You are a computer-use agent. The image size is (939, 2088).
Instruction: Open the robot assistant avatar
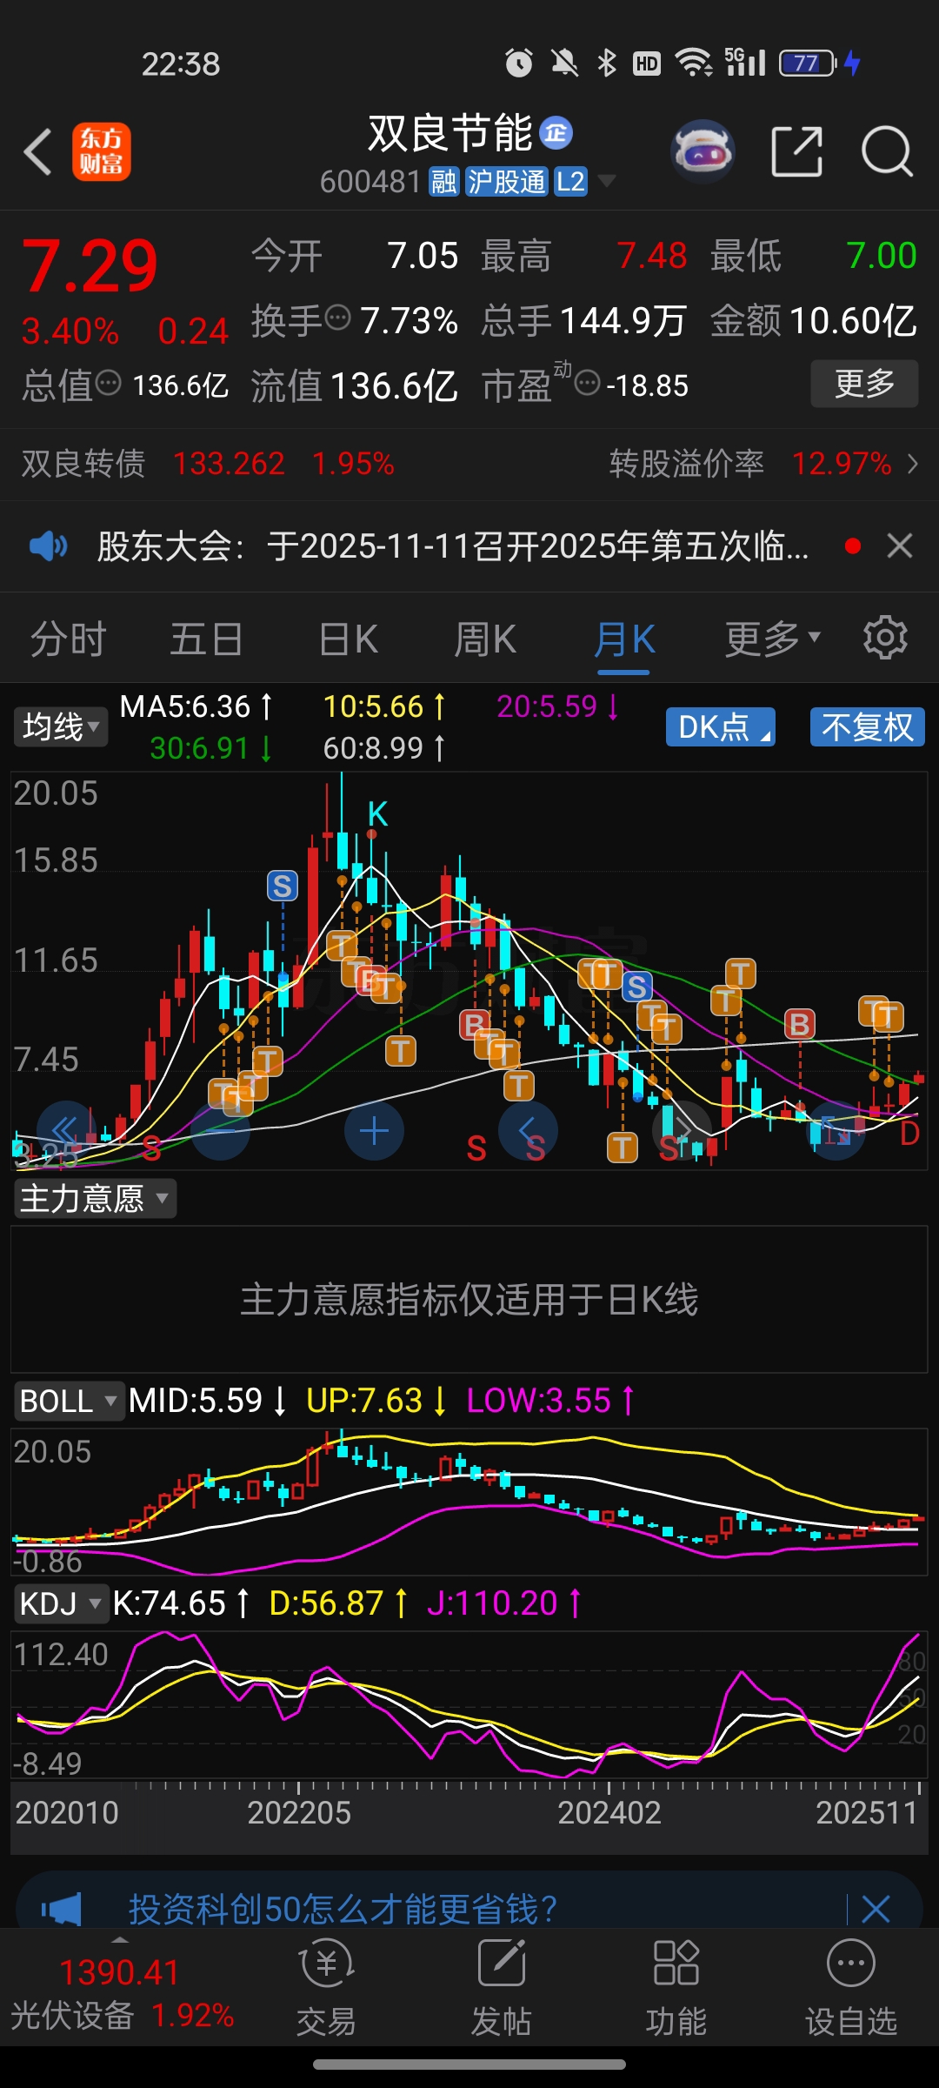coord(704,151)
